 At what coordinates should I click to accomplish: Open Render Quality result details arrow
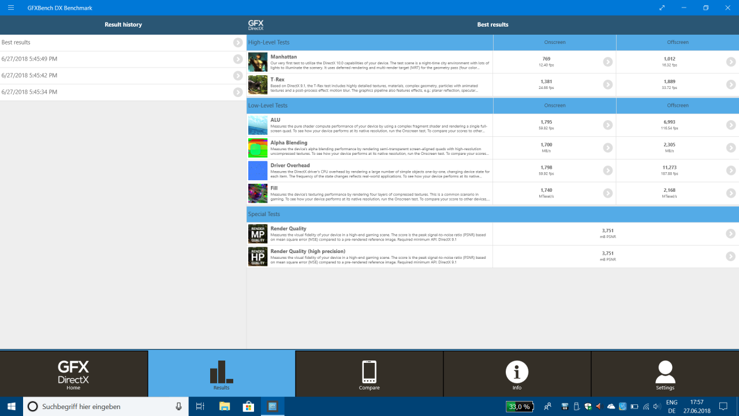click(731, 233)
